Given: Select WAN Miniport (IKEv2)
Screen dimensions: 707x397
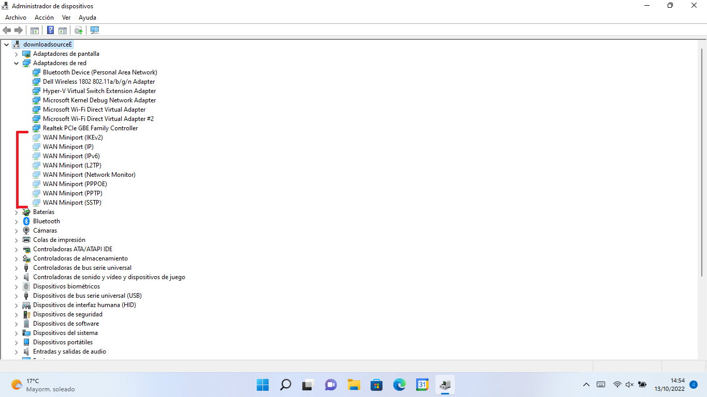Looking at the screenshot, I should click(x=73, y=138).
